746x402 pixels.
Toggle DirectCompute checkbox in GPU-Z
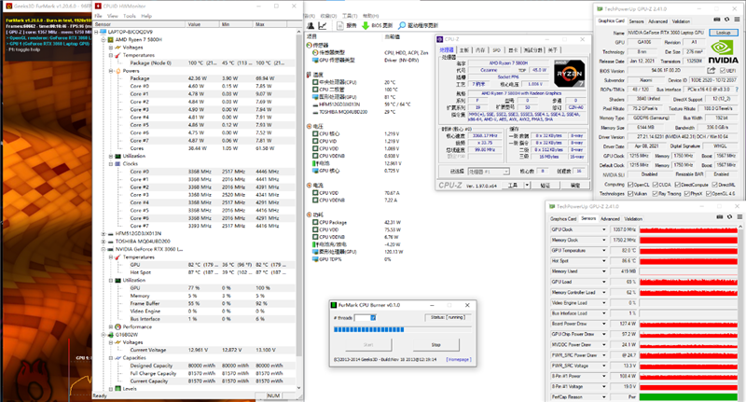click(x=678, y=185)
